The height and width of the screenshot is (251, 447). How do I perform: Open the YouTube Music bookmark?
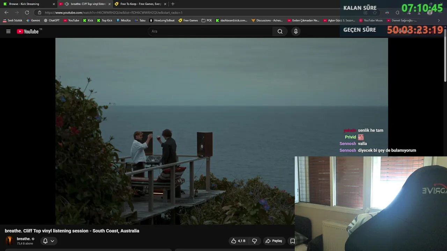pos(371,21)
